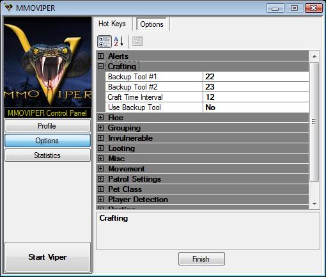The height and width of the screenshot is (277, 326).
Task: Edit Craft Time Interval value 12
Action: (x=256, y=97)
